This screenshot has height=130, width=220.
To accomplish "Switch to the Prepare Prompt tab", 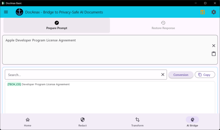I will (57, 25).
